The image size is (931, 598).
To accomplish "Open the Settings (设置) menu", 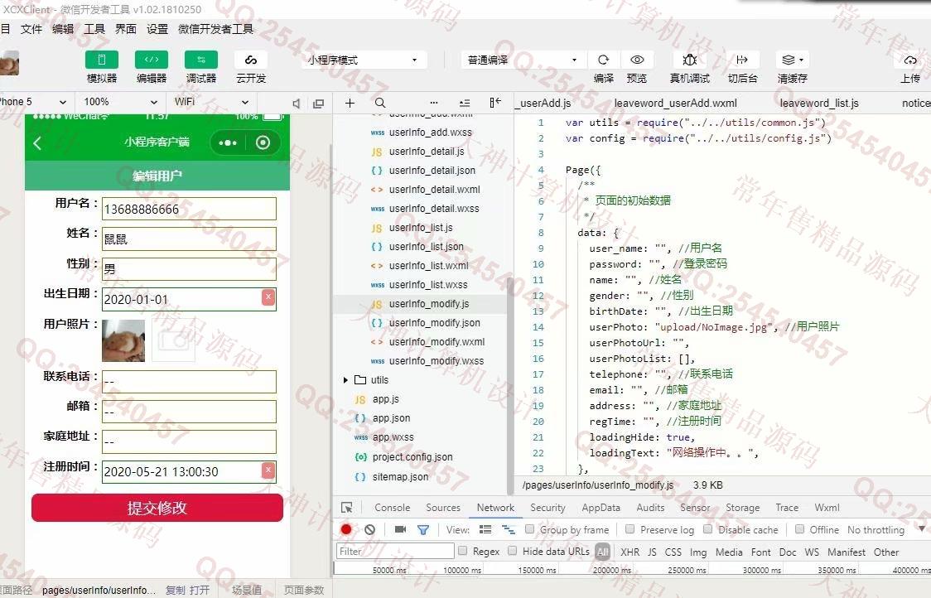I will [x=157, y=29].
